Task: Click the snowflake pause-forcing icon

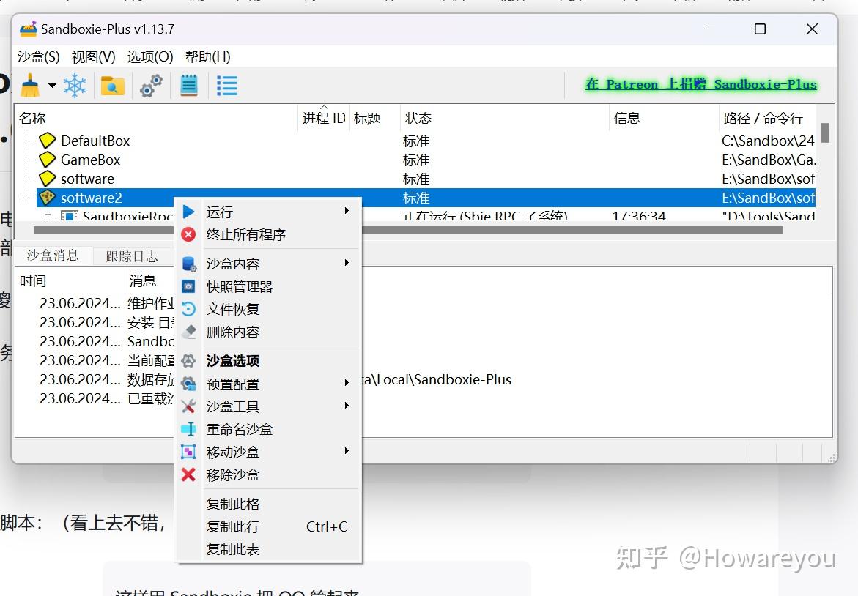Action: (75, 85)
